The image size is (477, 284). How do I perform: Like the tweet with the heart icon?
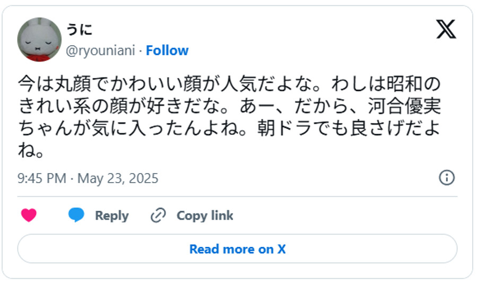click(29, 216)
